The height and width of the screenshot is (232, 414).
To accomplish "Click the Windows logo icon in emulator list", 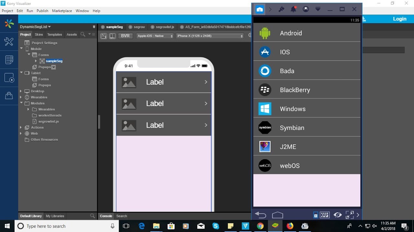I will [265, 109].
